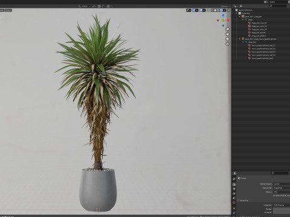290x217 pixels.
Task: Open the Modifiers wrench properties tab
Action: pos(234,213)
